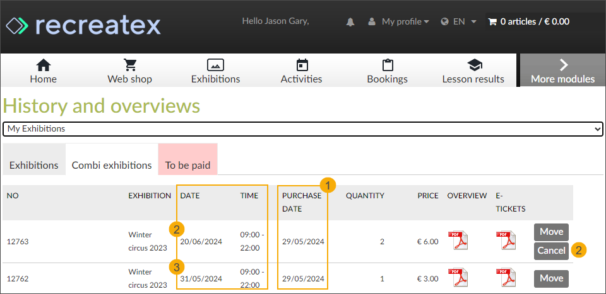This screenshot has height=294, width=606.
Task: Open Lesson results module
Action: (x=473, y=71)
